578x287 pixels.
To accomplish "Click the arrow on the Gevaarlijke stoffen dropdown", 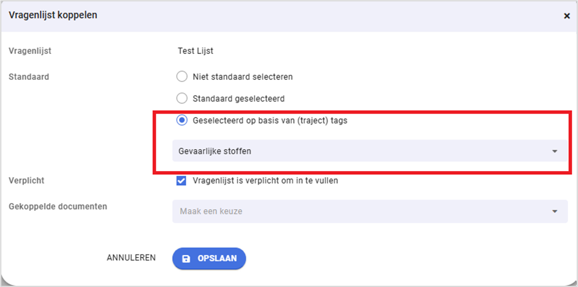I will pos(555,151).
